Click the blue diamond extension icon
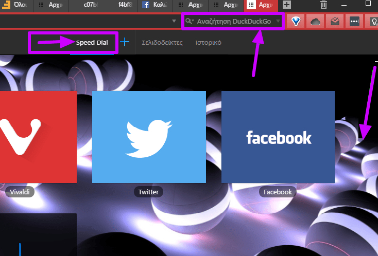The image size is (378, 256). click(296, 22)
